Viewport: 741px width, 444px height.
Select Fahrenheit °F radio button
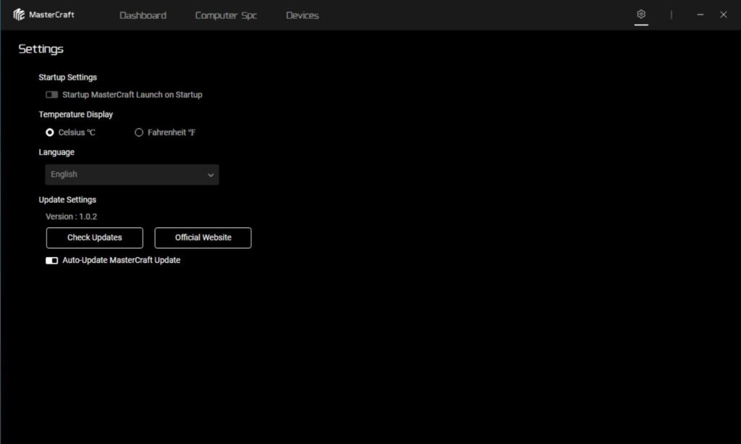[139, 133]
